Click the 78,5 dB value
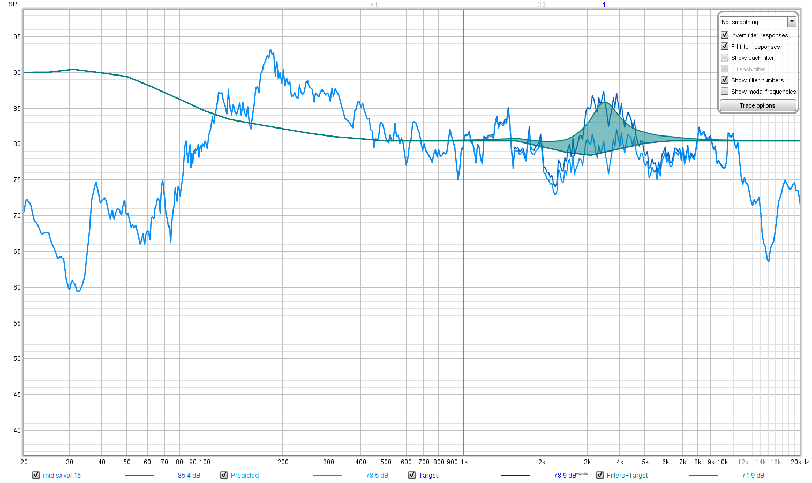The image size is (812, 483). [x=377, y=476]
